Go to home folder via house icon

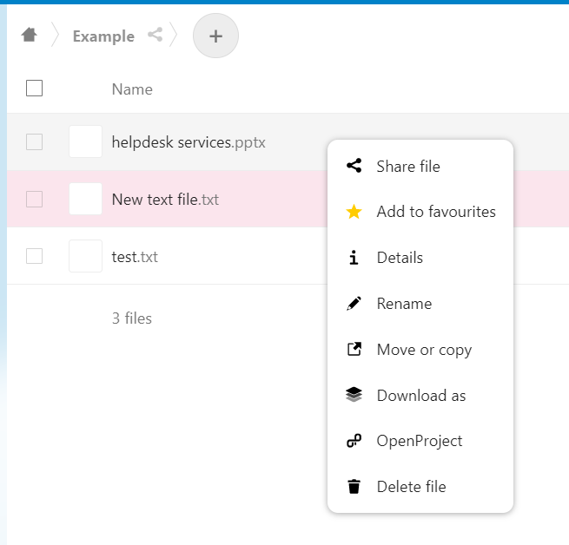click(29, 36)
